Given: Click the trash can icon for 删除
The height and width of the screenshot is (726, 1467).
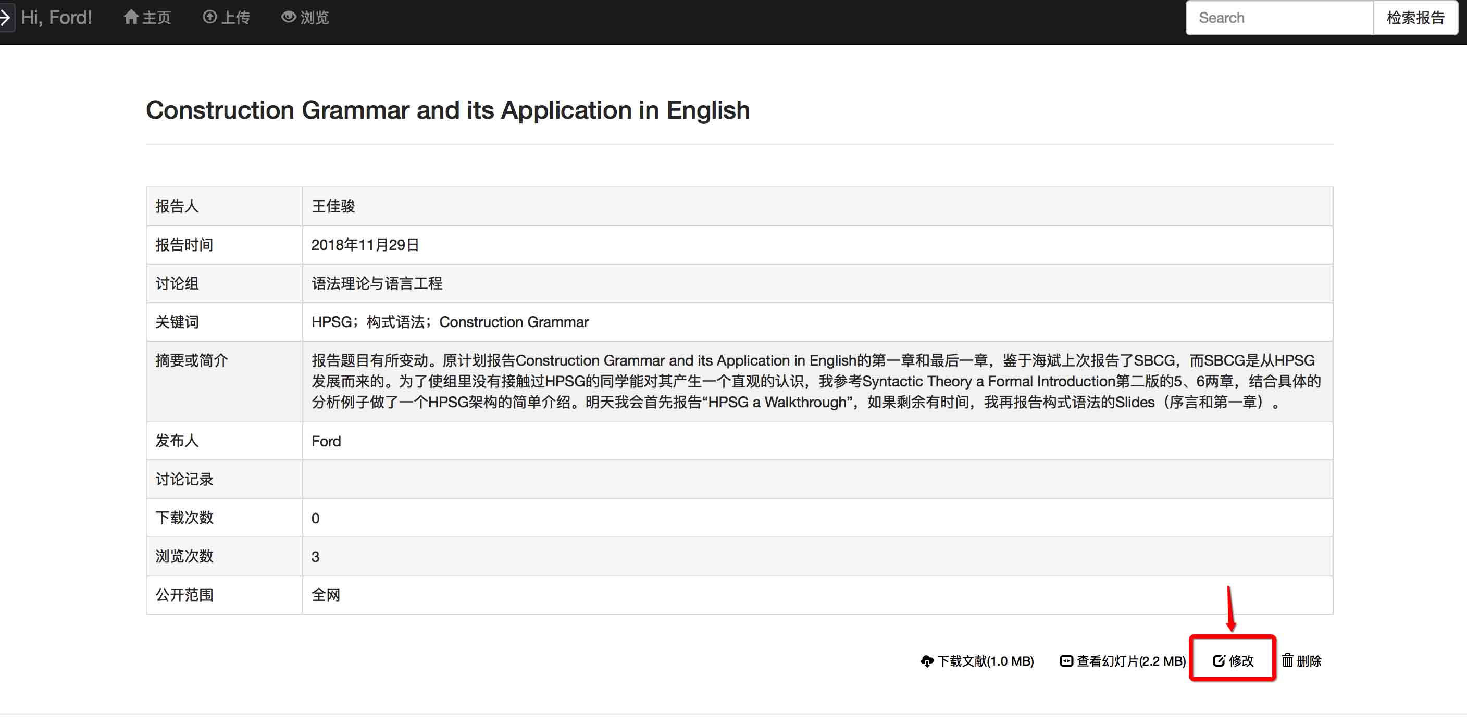Looking at the screenshot, I should [1287, 660].
